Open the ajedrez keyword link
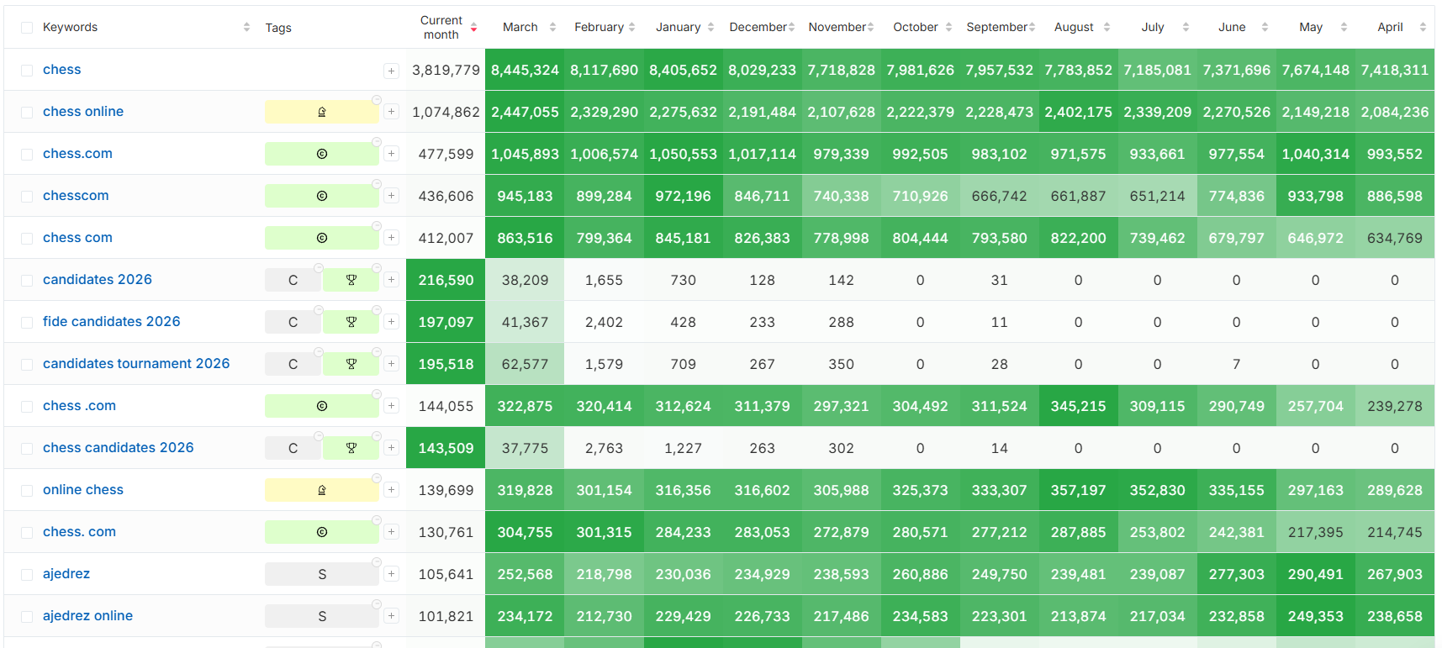 66,574
